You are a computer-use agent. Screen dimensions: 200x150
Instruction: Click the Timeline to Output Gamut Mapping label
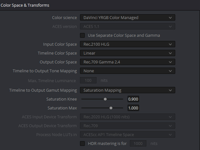click(x=43, y=90)
